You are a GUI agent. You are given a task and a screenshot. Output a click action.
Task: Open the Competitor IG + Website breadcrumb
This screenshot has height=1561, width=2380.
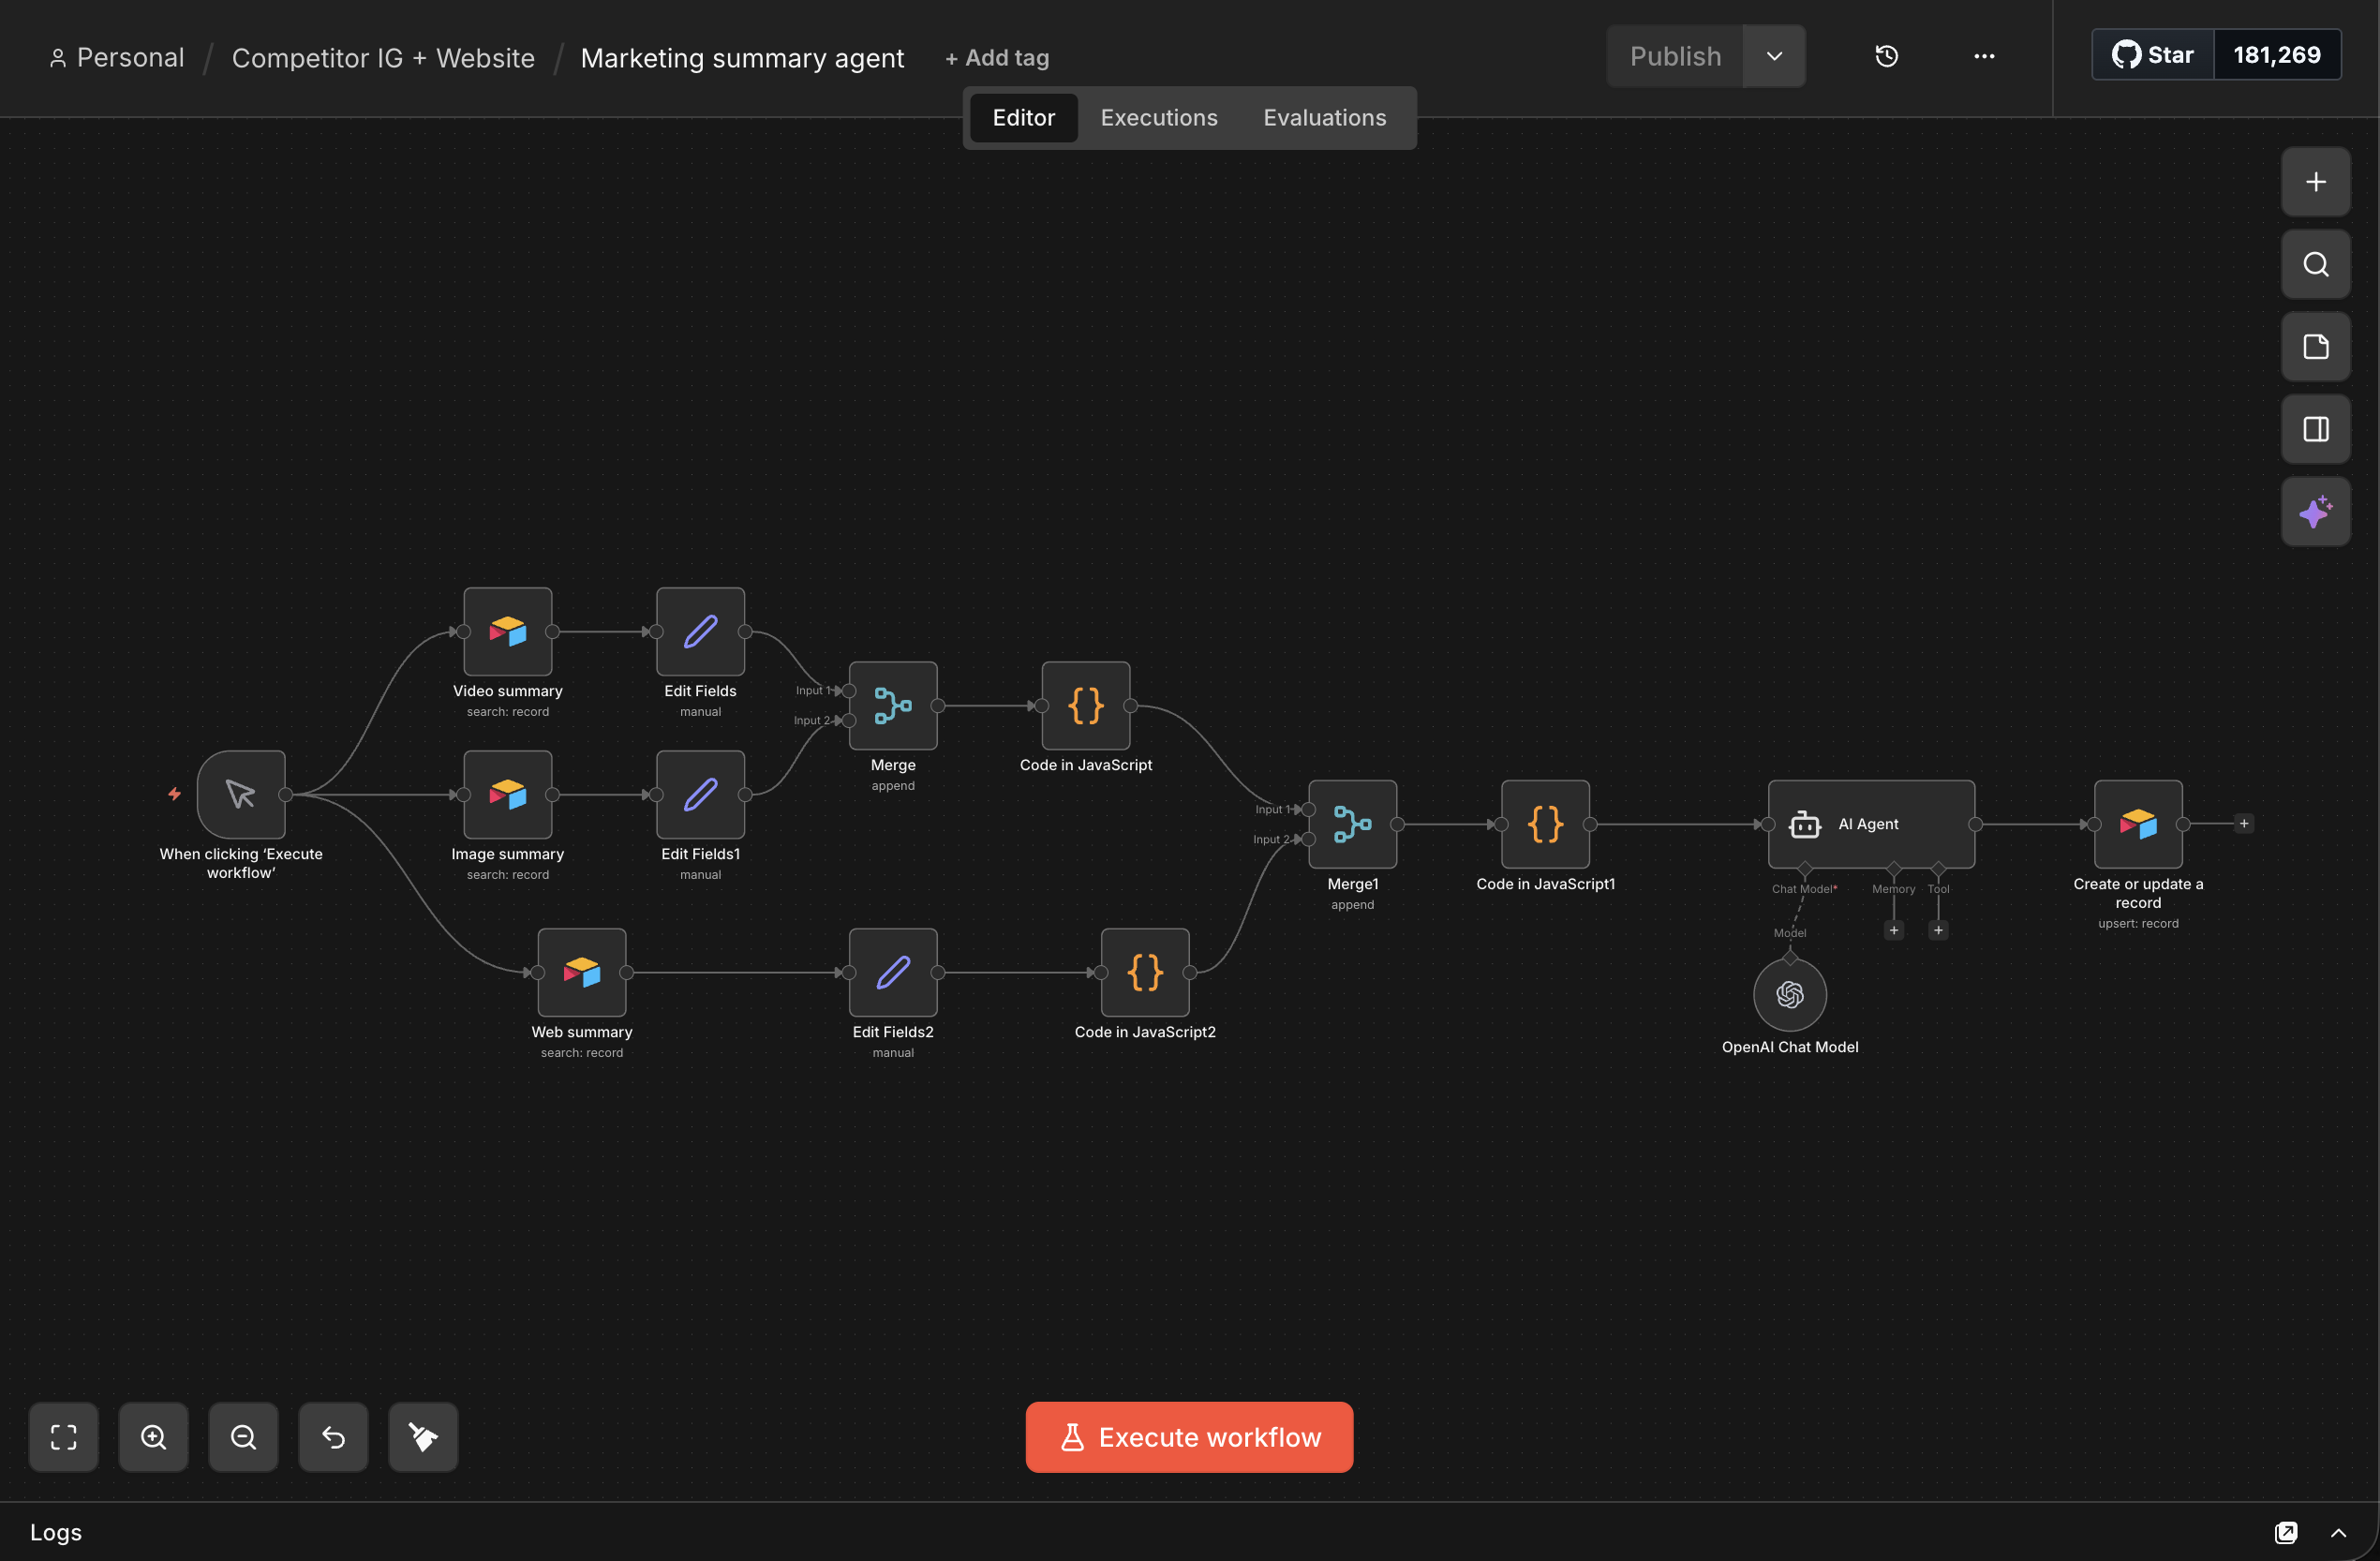tap(383, 58)
